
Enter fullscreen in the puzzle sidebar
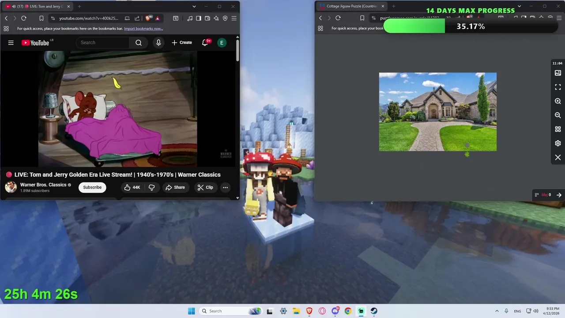(558, 87)
